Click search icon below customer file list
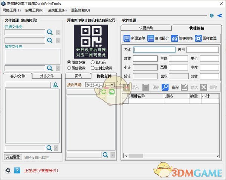Viewport: 226px width, 180px height. click(49, 148)
